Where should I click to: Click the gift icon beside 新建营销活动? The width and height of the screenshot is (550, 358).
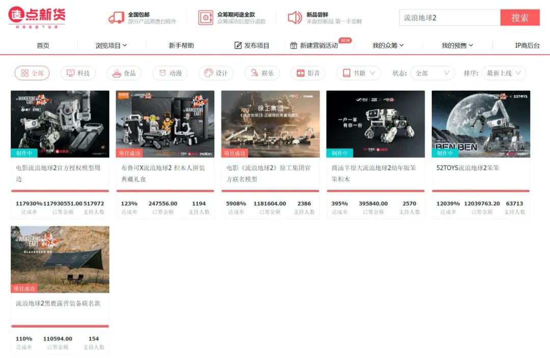pos(294,45)
